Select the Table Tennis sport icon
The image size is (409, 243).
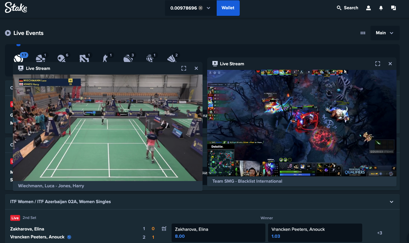[x=62, y=59]
